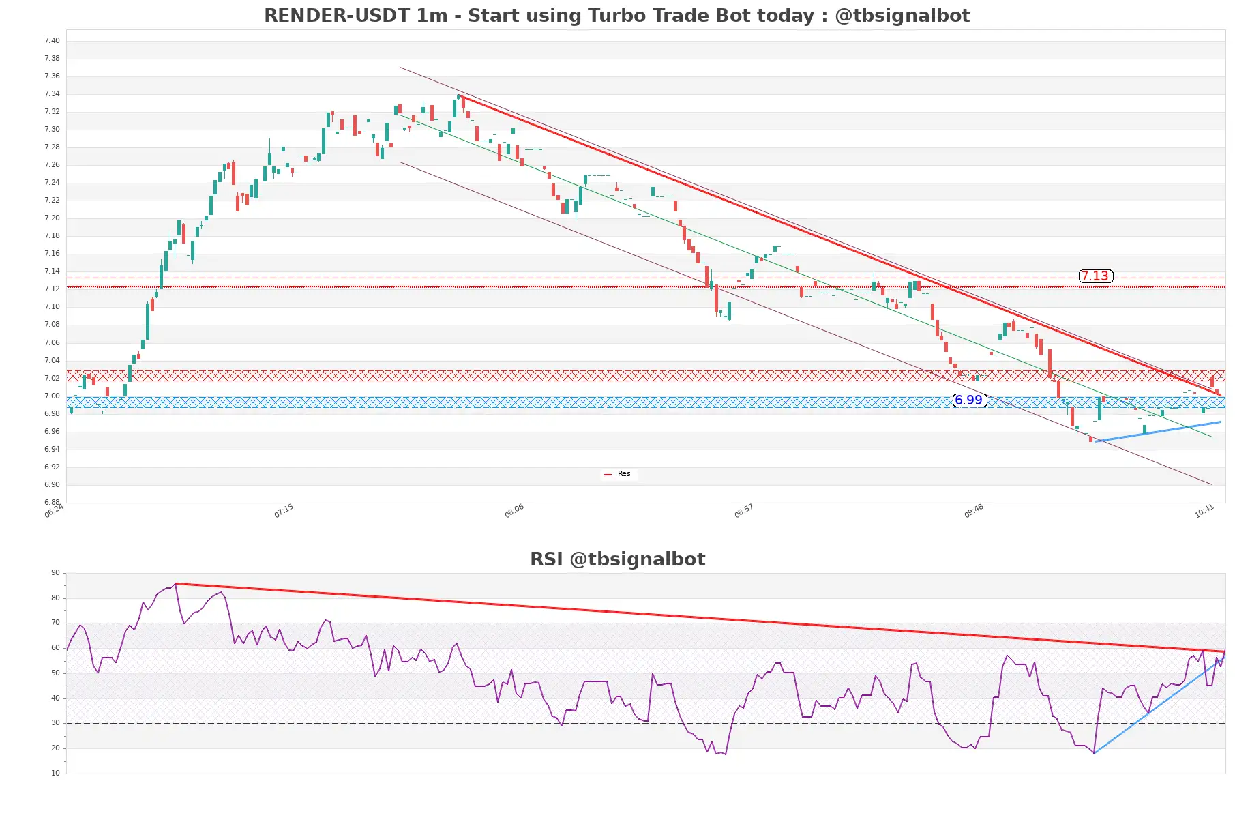The width and height of the screenshot is (1235, 824).
Task: Click the 7.34 price axis label
Action: pyautogui.click(x=52, y=93)
